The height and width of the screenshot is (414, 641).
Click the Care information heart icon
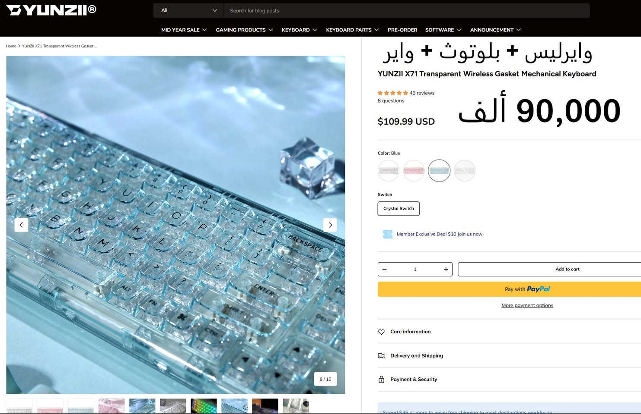[x=381, y=332]
